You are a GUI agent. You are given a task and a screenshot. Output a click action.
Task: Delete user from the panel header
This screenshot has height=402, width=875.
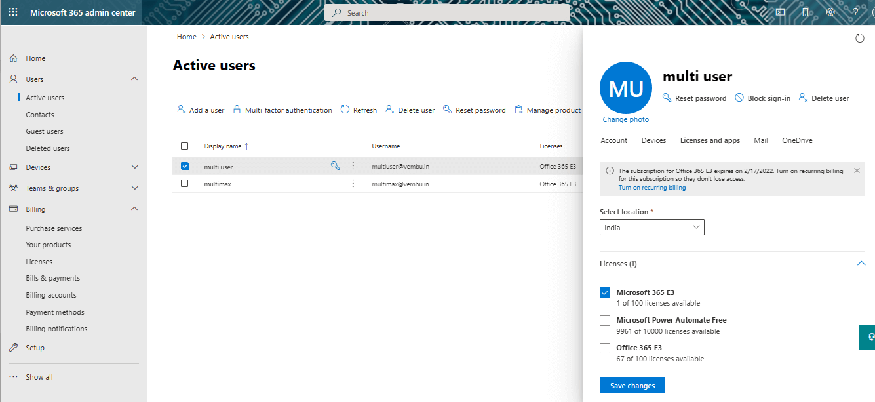(x=823, y=98)
